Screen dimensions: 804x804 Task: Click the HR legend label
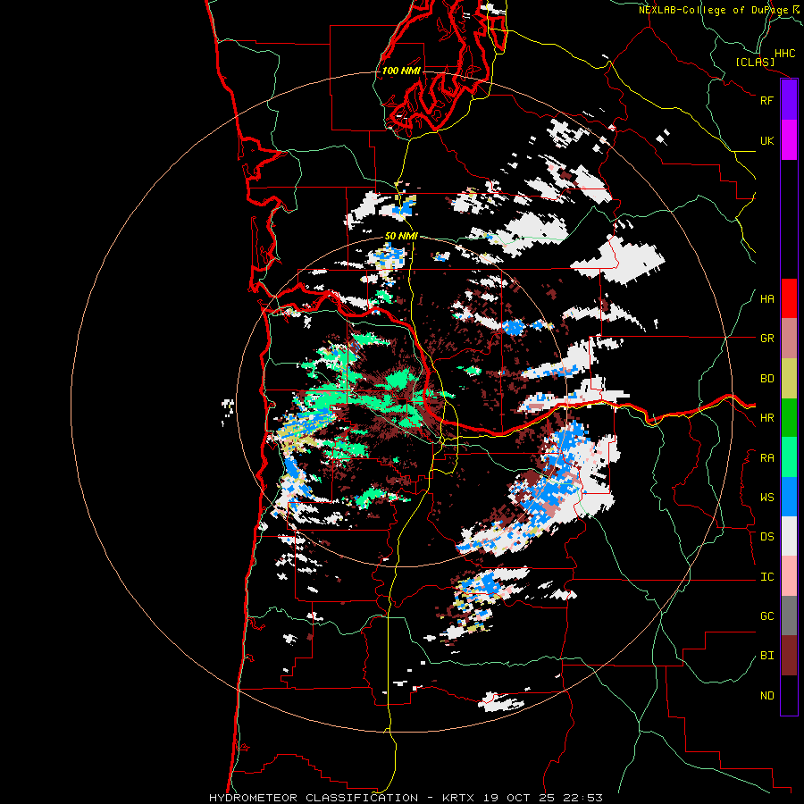tap(766, 418)
